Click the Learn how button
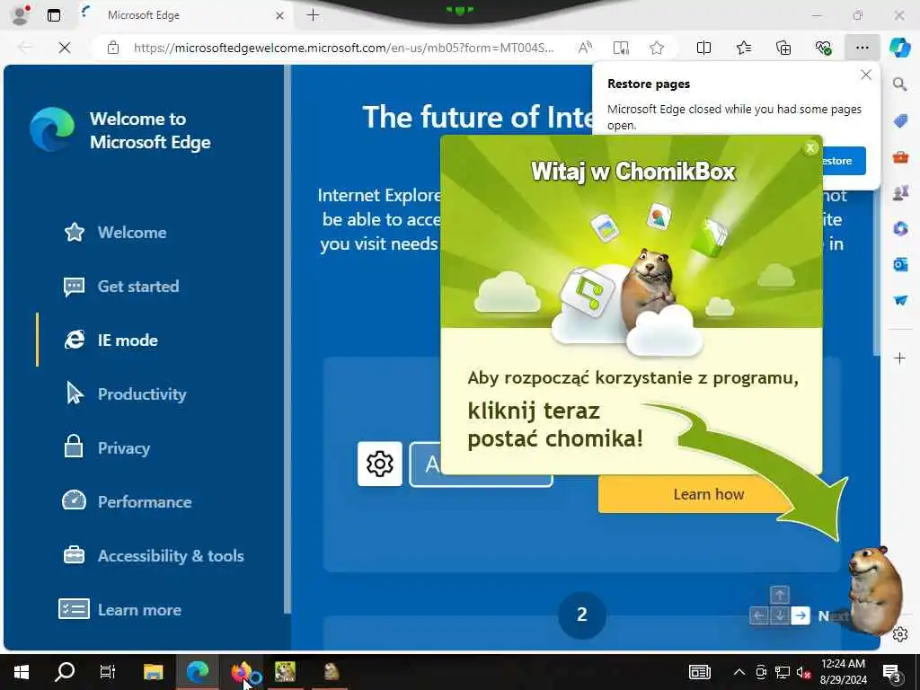 click(696, 494)
